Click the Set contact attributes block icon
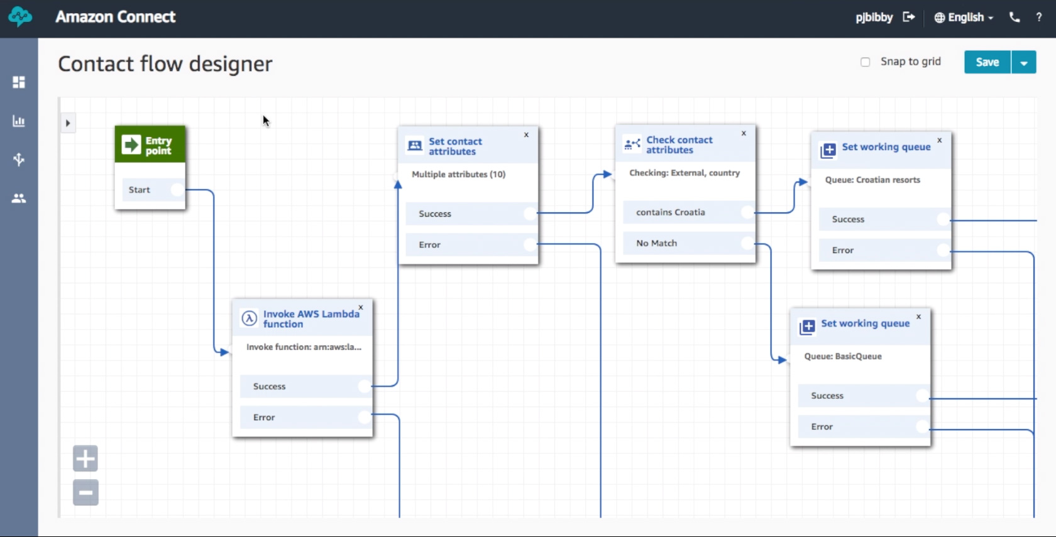Image resolution: width=1056 pixels, height=537 pixels. (415, 146)
